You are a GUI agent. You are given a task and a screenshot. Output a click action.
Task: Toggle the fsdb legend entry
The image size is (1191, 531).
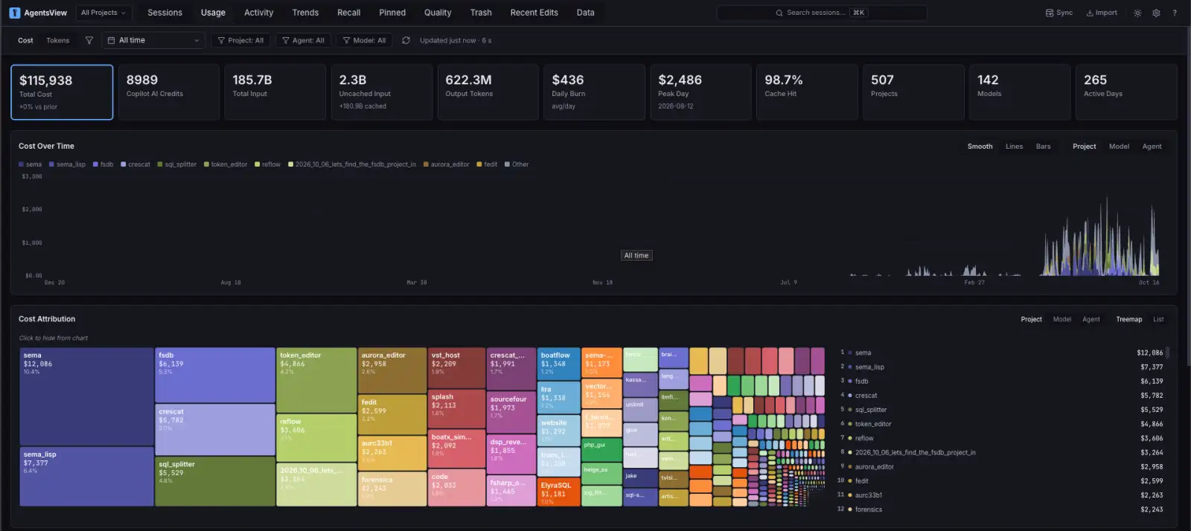click(103, 164)
